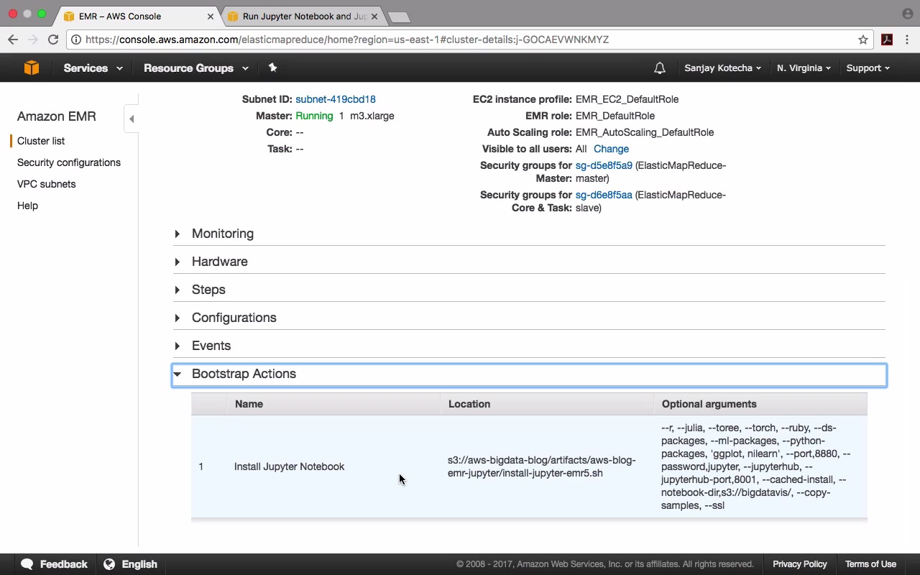Click the Adobe PDF extension icon
The height and width of the screenshot is (575, 920).
click(887, 40)
